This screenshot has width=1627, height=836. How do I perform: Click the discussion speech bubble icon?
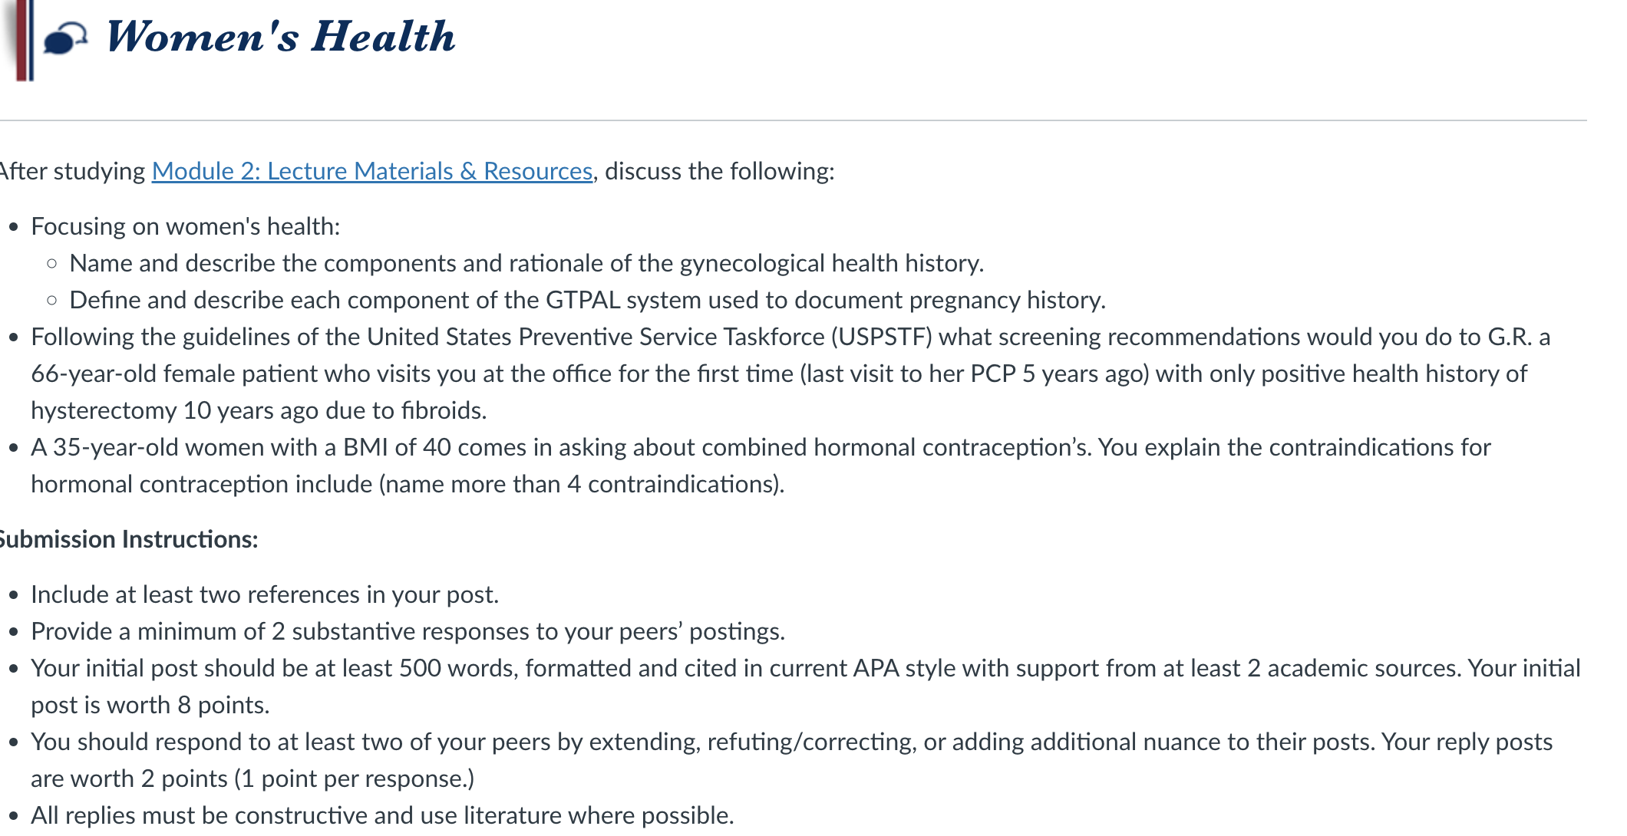coord(65,38)
